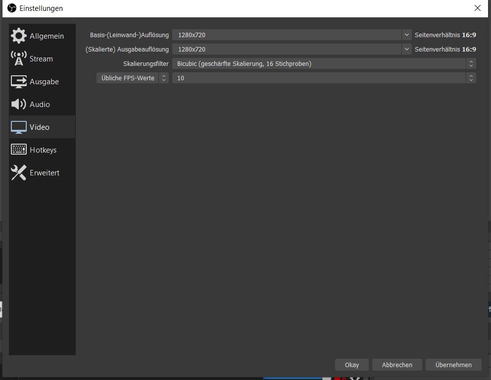Click the Allgemein gear icon
Image resolution: width=491 pixels, height=380 pixels.
pyautogui.click(x=19, y=36)
